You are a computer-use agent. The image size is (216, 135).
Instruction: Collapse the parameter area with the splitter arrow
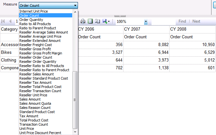click(x=120, y=16)
